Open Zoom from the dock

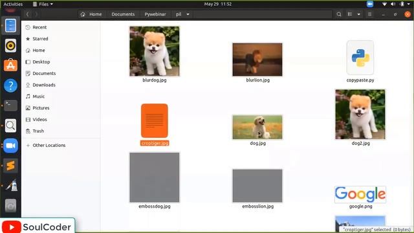point(10,146)
